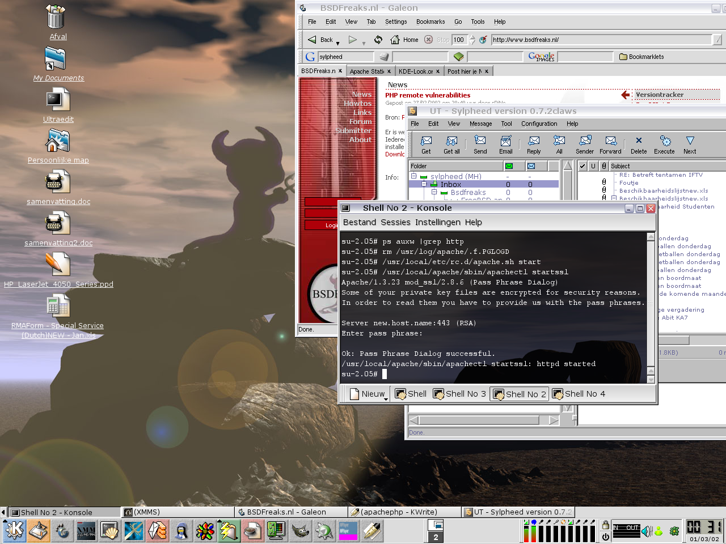Open Sylpheed Message menu

[480, 124]
